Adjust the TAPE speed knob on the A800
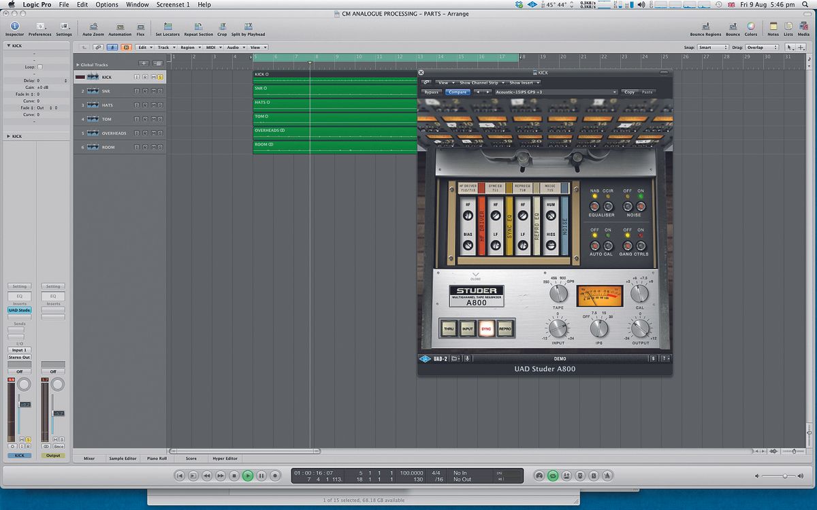The width and height of the screenshot is (817, 510). (558, 294)
